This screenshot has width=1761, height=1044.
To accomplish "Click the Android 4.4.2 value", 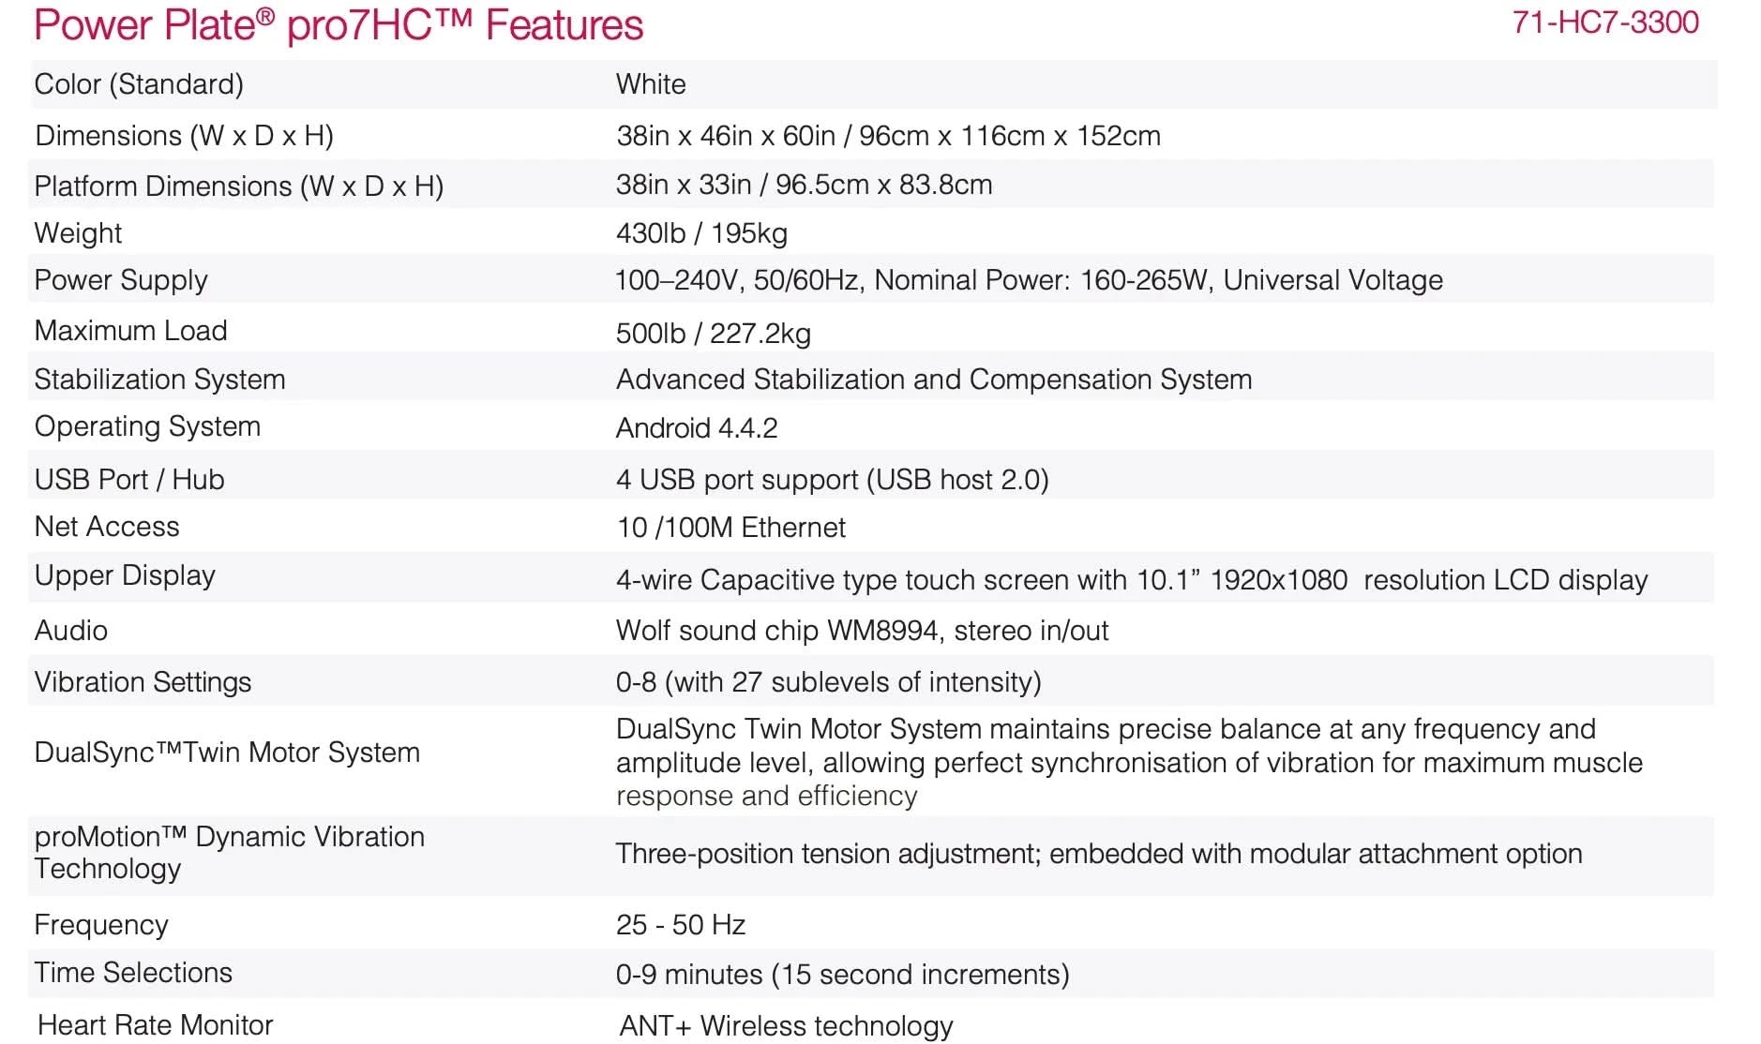I will pos(697,428).
